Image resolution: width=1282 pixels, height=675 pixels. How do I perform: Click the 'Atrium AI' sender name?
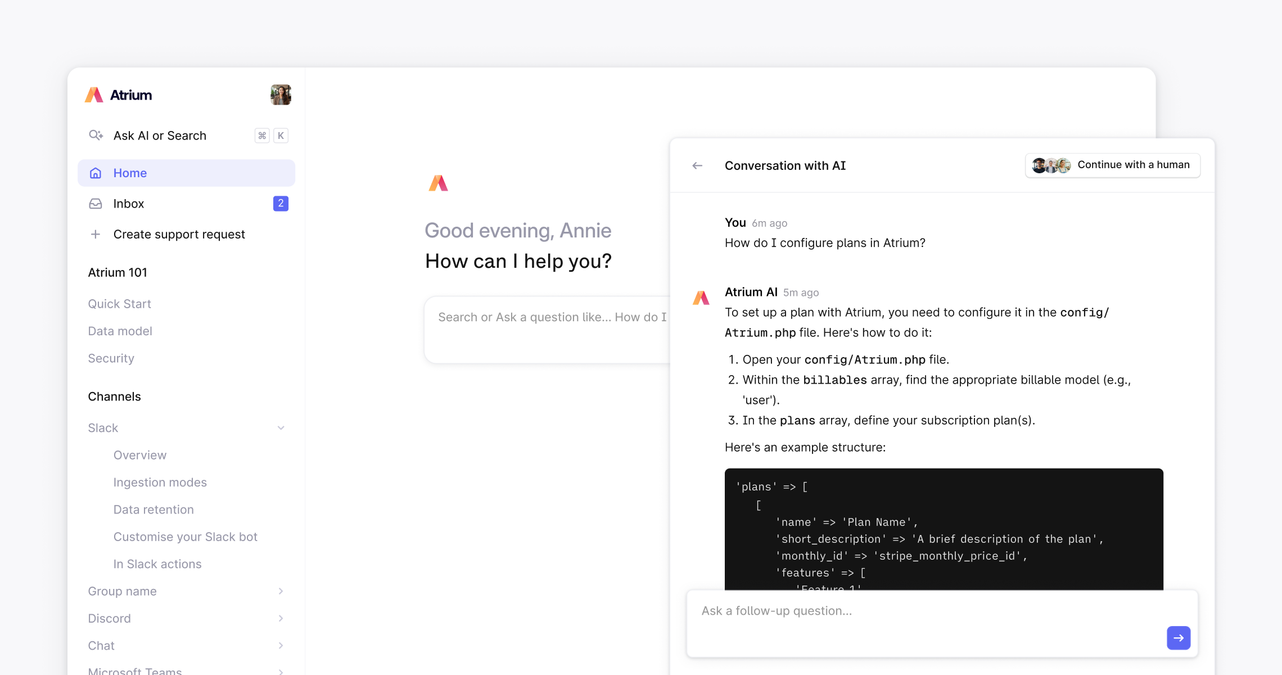click(751, 292)
